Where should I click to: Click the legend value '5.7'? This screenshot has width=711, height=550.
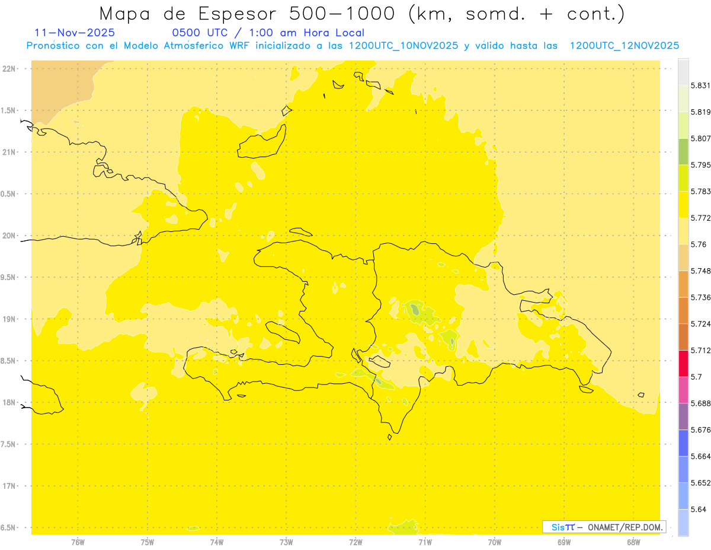[696, 377]
